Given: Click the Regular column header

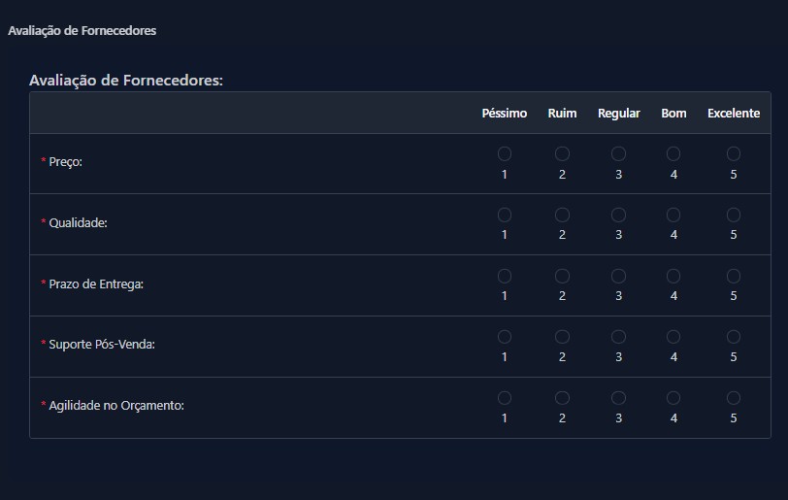Looking at the screenshot, I should (618, 114).
